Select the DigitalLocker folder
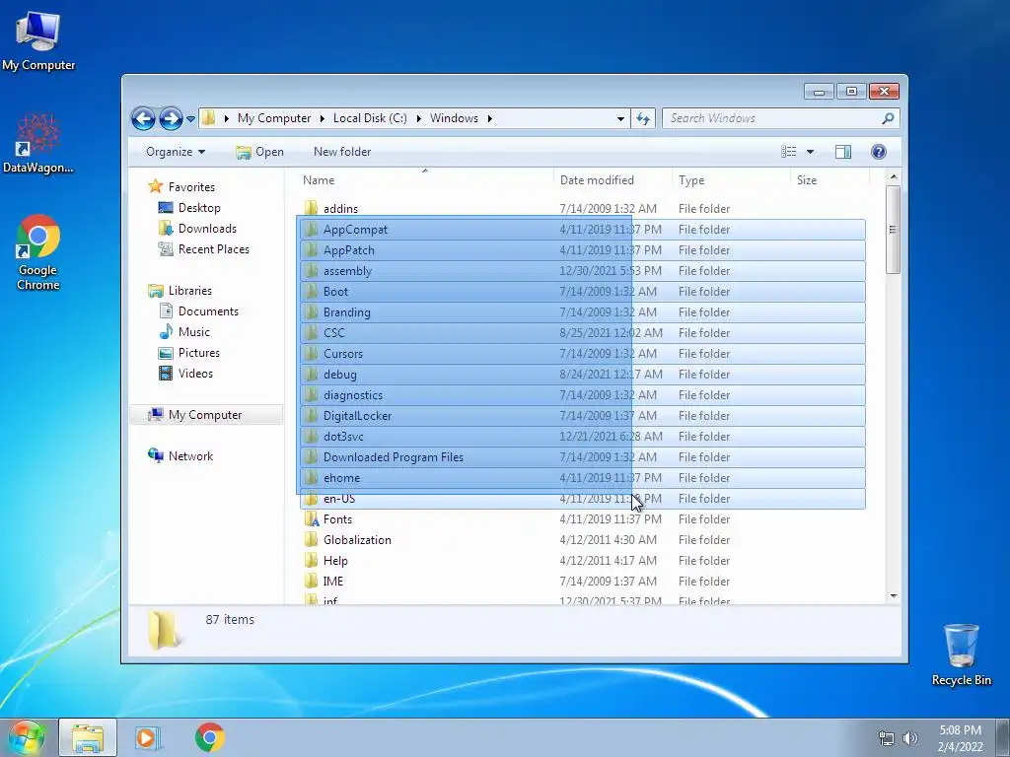Viewport: 1010px width, 757px height. (x=582, y=416)
